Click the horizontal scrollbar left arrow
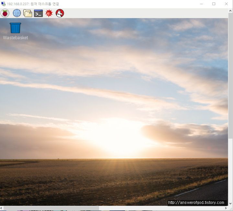 (2, 208)
